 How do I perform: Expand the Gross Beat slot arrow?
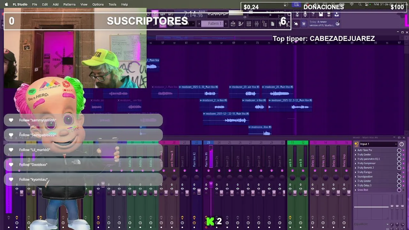pos(355,190)
